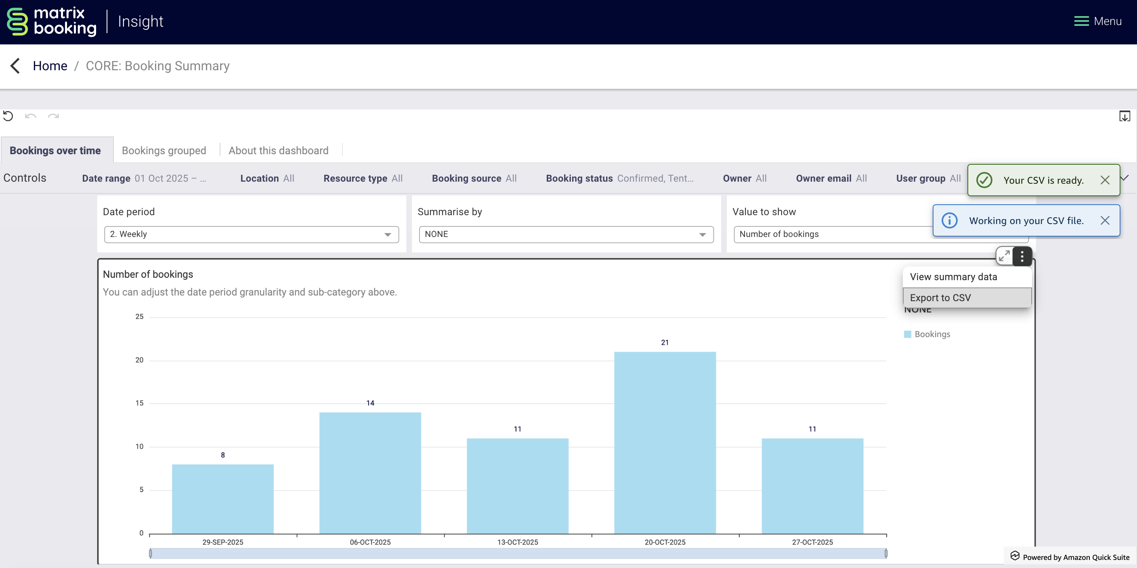Screen dimensions: 1137x568
Task: Maximize the chart with expand icon
Action: [x=1004, y=256]
